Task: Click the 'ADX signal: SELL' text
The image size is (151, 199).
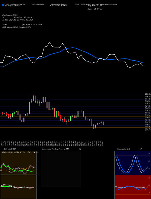Action: [17, 27]
